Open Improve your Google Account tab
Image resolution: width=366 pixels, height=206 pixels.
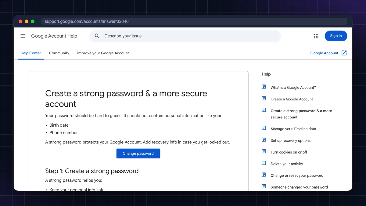[103, 53]
